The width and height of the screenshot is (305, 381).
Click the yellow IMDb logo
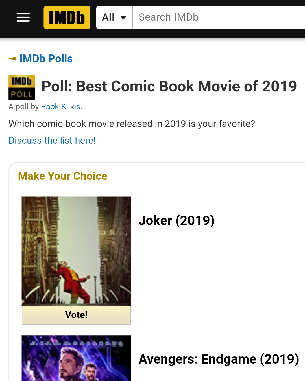pyautogui.click(x=67, y=17)
